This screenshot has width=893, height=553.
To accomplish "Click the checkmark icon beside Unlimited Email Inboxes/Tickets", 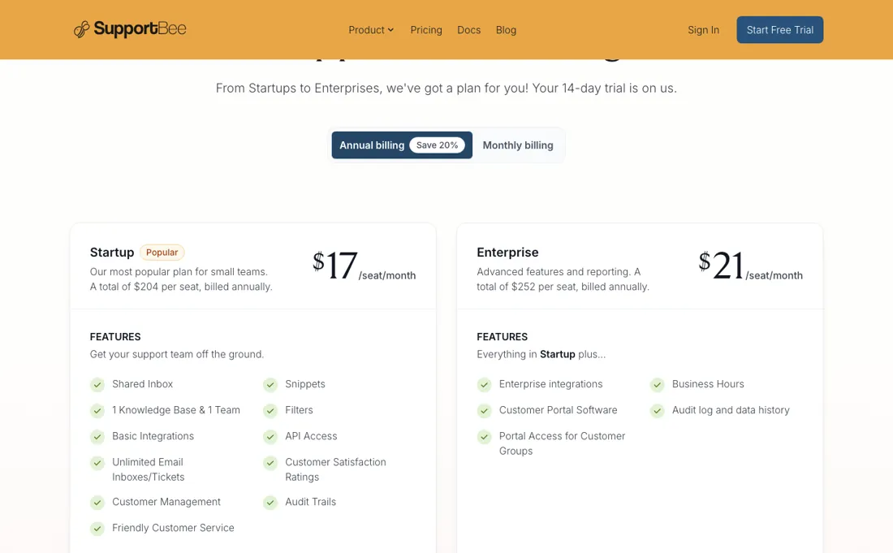I will [x=97, y=462].
